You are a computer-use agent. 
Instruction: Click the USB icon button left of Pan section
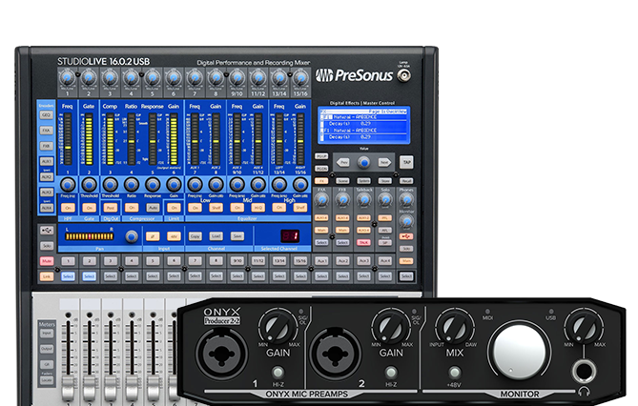47,231
